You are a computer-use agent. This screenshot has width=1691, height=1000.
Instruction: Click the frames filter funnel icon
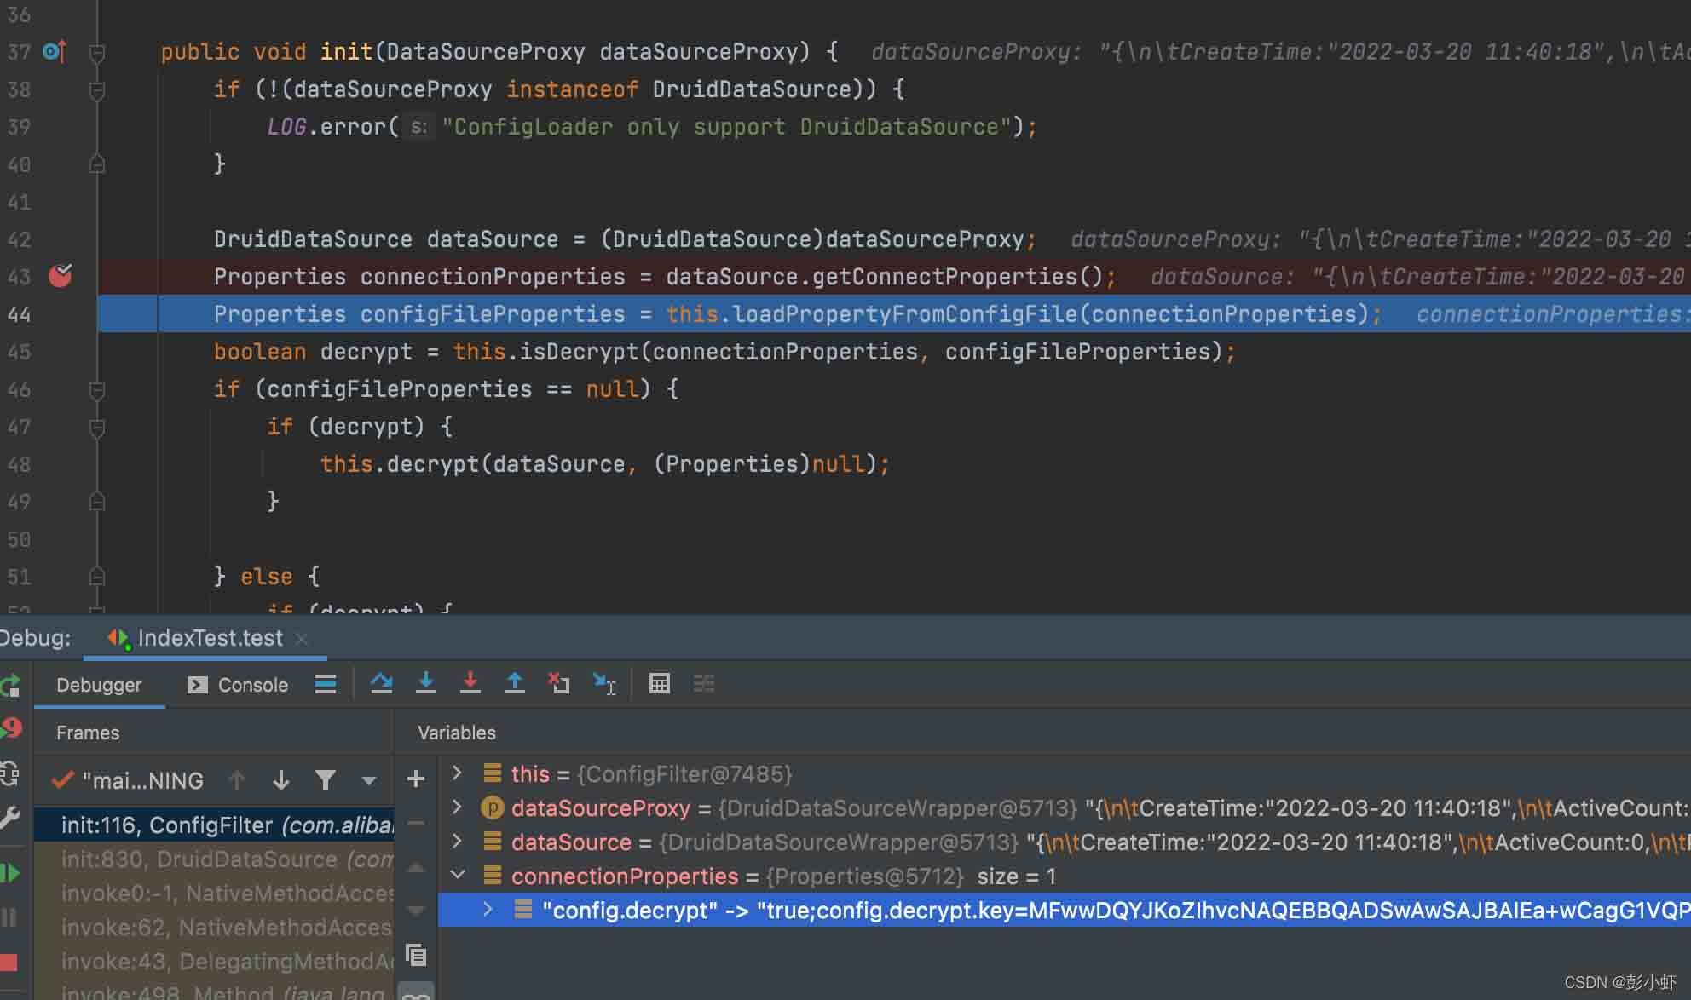pos(325,780)
